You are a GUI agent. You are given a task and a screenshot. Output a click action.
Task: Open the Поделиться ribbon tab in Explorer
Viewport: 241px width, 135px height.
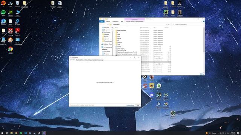[115, 21]
